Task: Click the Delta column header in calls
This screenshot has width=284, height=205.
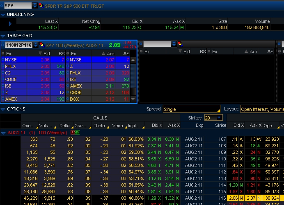Action: (x=64, y=126)
